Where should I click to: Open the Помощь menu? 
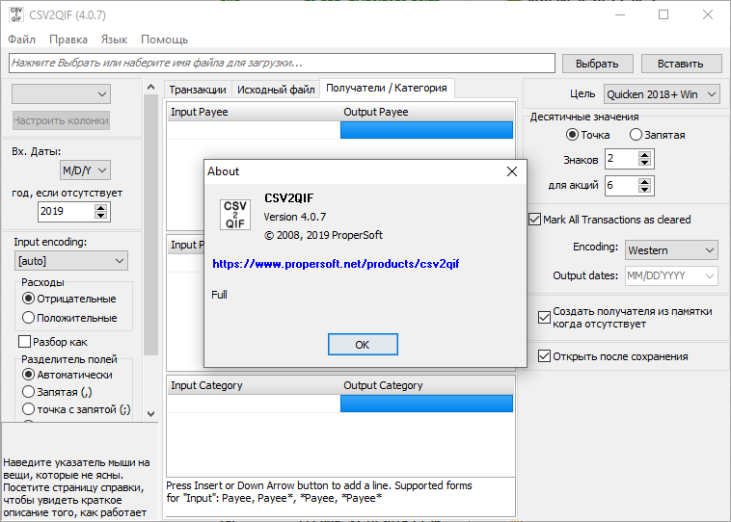(164, 39)
